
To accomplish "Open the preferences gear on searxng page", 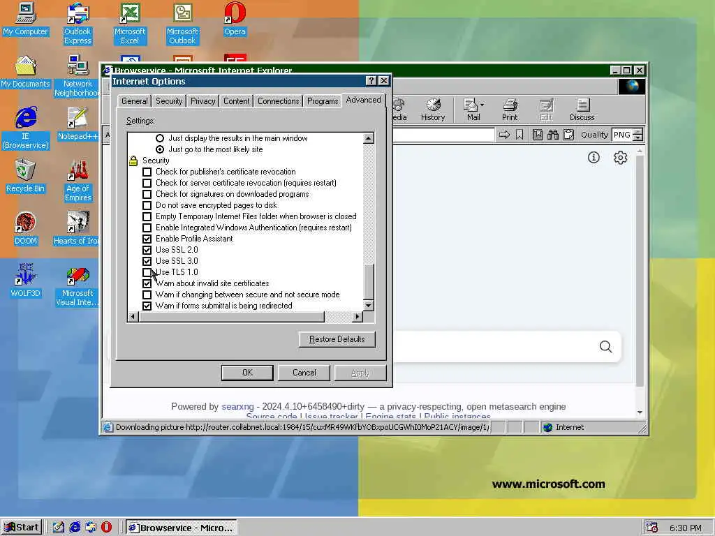I will (x=620, y=158).
